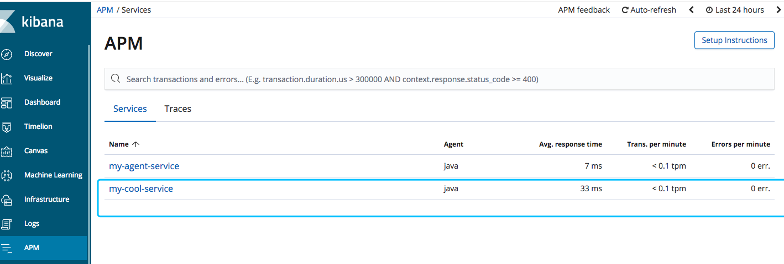Open the my-agent-service link
Viewport: 784px width, 264px height.
point(144,166)
